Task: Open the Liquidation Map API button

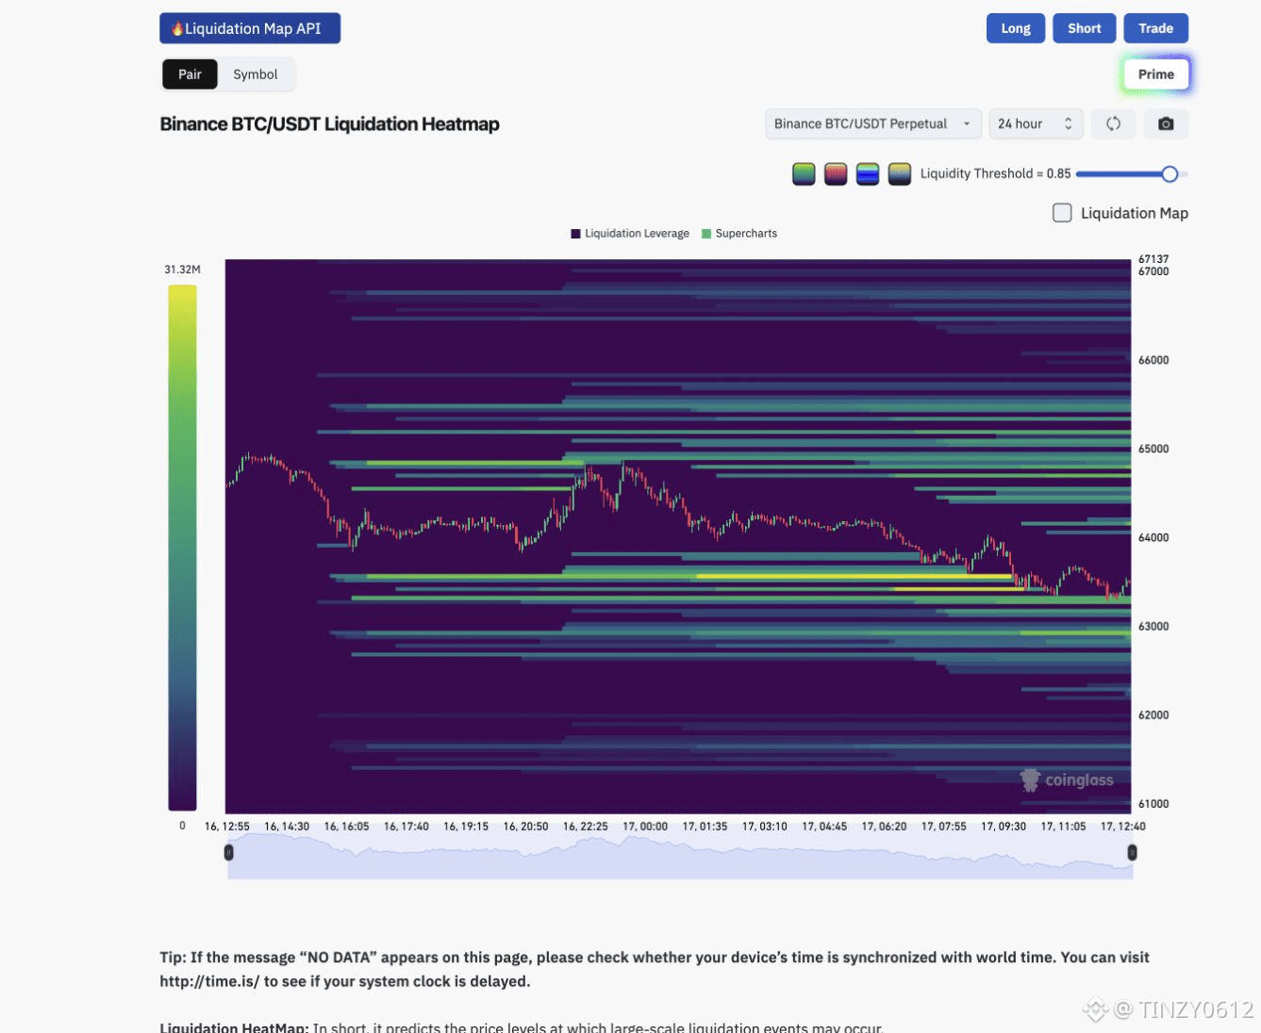Action: (250, 28)
